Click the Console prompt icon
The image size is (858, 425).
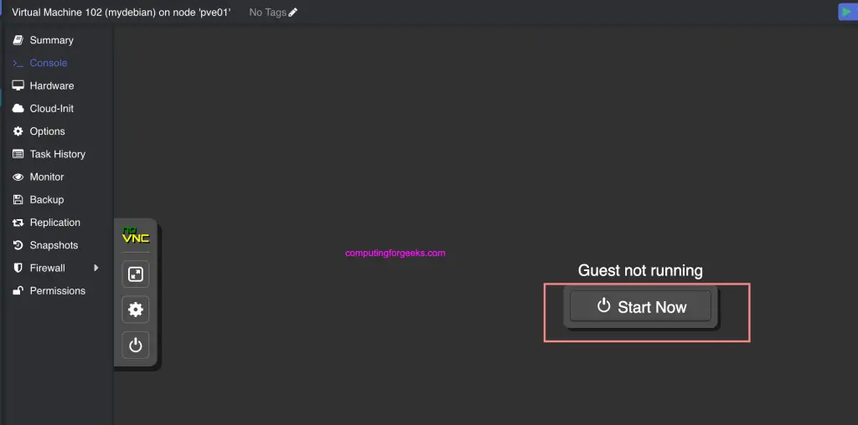coord(18,64)
